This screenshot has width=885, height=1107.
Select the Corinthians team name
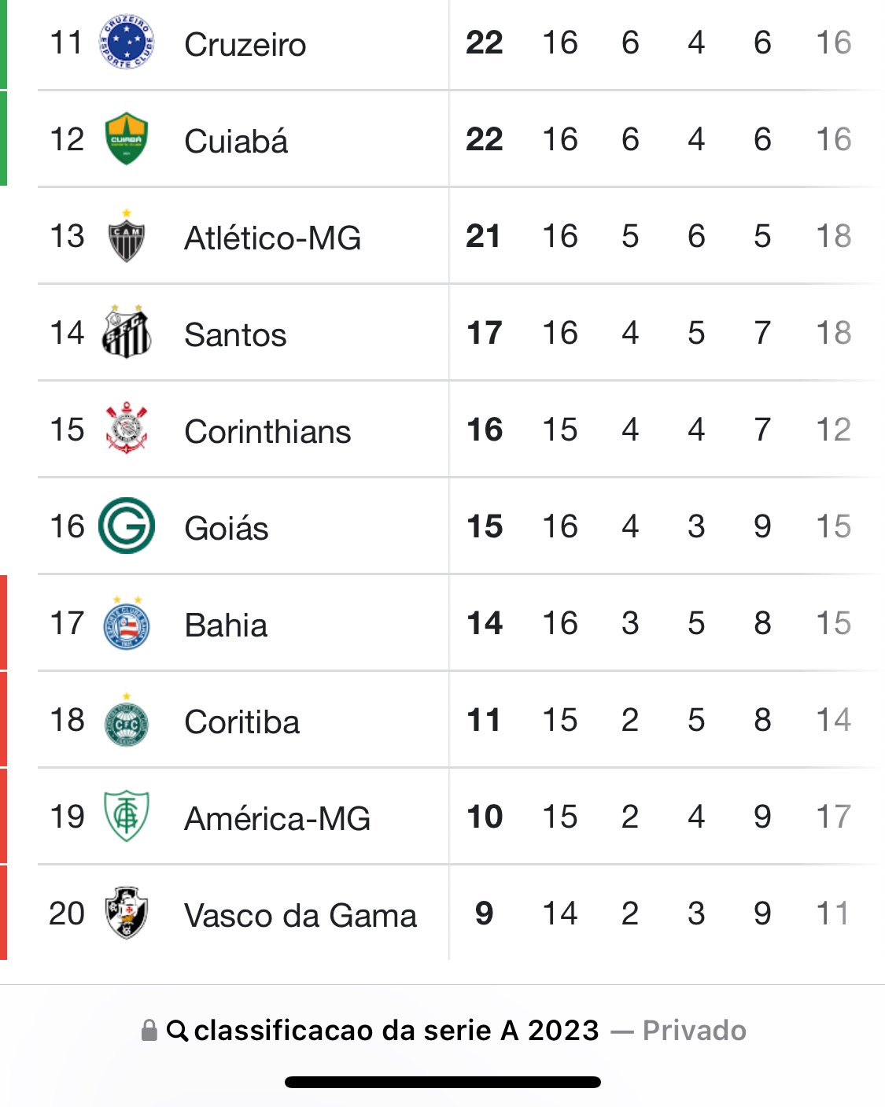267,432
